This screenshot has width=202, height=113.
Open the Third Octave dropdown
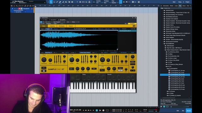[x=23, y=3]
